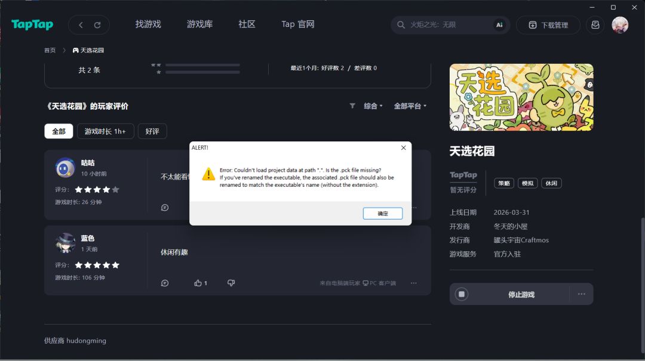Click the 模拟 tag
Viewport: 645px width, 361px height.
527,183
